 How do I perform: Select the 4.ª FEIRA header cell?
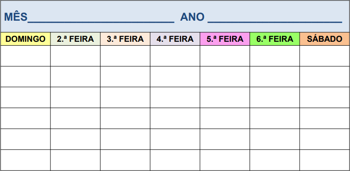[175, 39]
